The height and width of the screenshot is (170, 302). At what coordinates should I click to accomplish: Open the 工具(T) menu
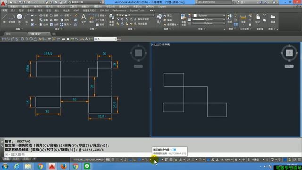(73, 7)
